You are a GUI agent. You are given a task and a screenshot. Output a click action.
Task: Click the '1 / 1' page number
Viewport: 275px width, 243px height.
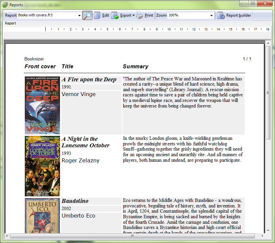tap(247, 59)
